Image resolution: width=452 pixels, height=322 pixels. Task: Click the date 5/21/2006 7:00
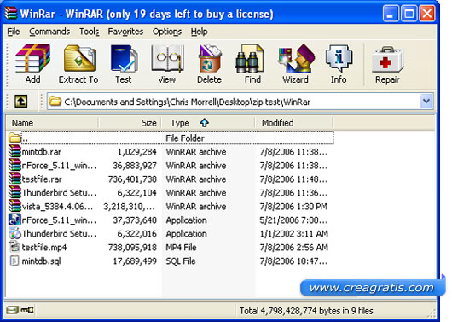pos(293,220)
